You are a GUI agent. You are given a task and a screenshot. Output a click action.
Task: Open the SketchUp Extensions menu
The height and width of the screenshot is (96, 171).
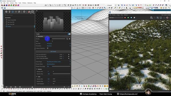[30, 3]
